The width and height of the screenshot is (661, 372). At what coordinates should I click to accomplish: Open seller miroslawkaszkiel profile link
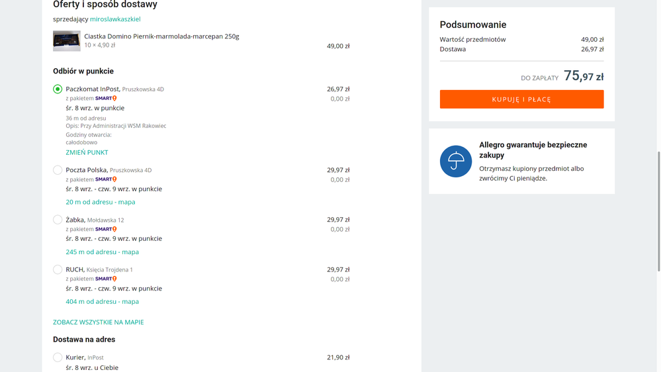(115, 19)
